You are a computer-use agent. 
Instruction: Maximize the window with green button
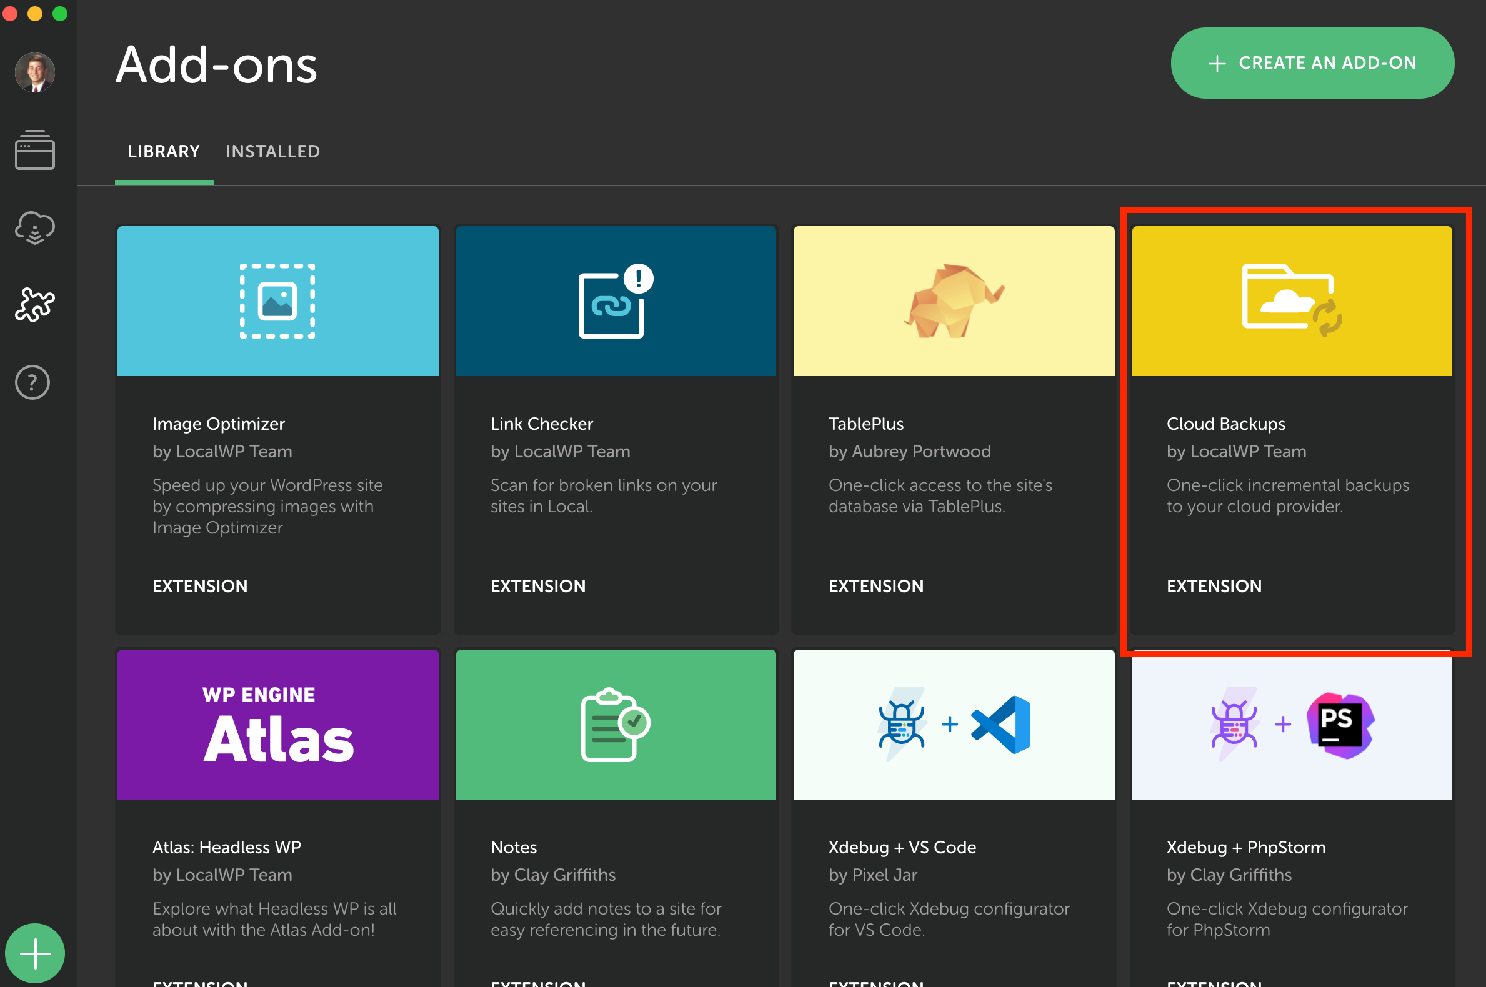pyautogui.click(x=60, y=14)
